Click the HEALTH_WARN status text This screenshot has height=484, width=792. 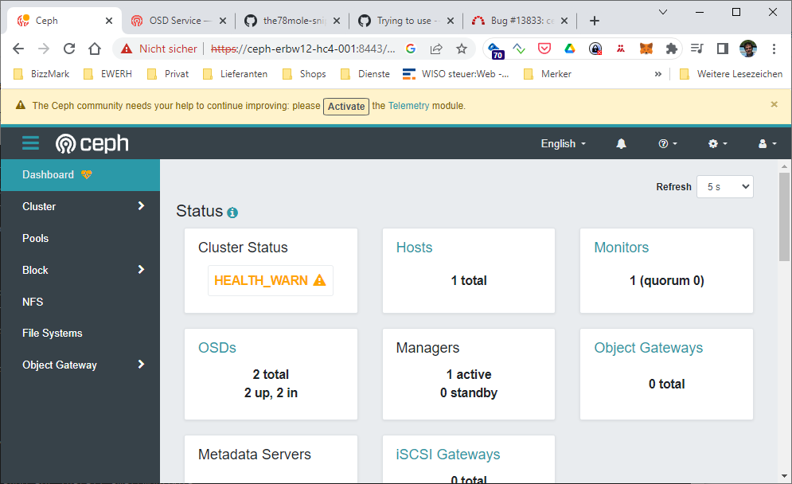point(260,280)
